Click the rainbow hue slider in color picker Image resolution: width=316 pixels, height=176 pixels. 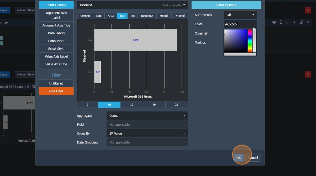[250, 41]
